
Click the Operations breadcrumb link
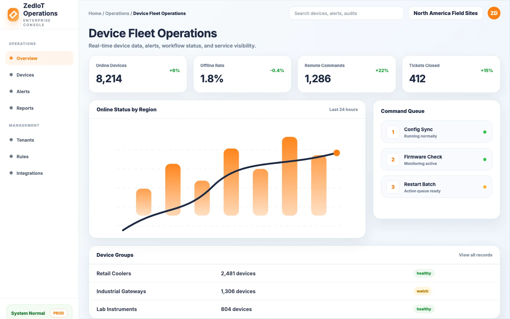click(x=117, y=13)
